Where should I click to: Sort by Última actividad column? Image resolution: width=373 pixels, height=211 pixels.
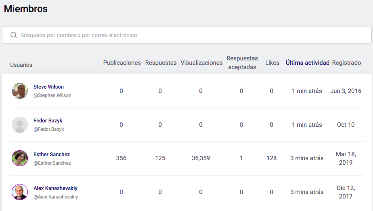[308, 63]
